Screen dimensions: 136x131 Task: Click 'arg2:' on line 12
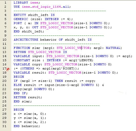99,48
